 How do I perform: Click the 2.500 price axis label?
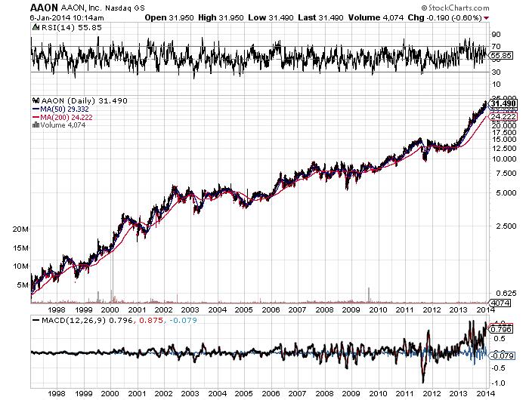(x=506, y=226)
